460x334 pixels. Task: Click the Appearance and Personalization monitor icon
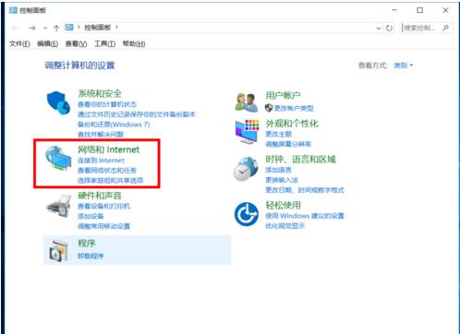tap(247, 132)
